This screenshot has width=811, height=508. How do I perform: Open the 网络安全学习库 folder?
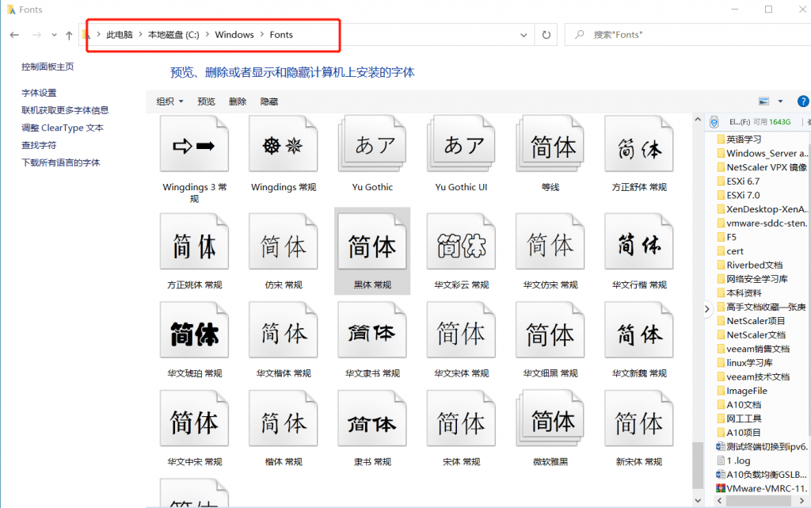[752, 279]
